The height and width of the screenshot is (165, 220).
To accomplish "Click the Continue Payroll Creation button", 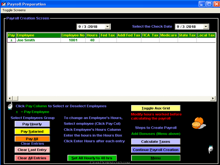I will tap(156, 150).
